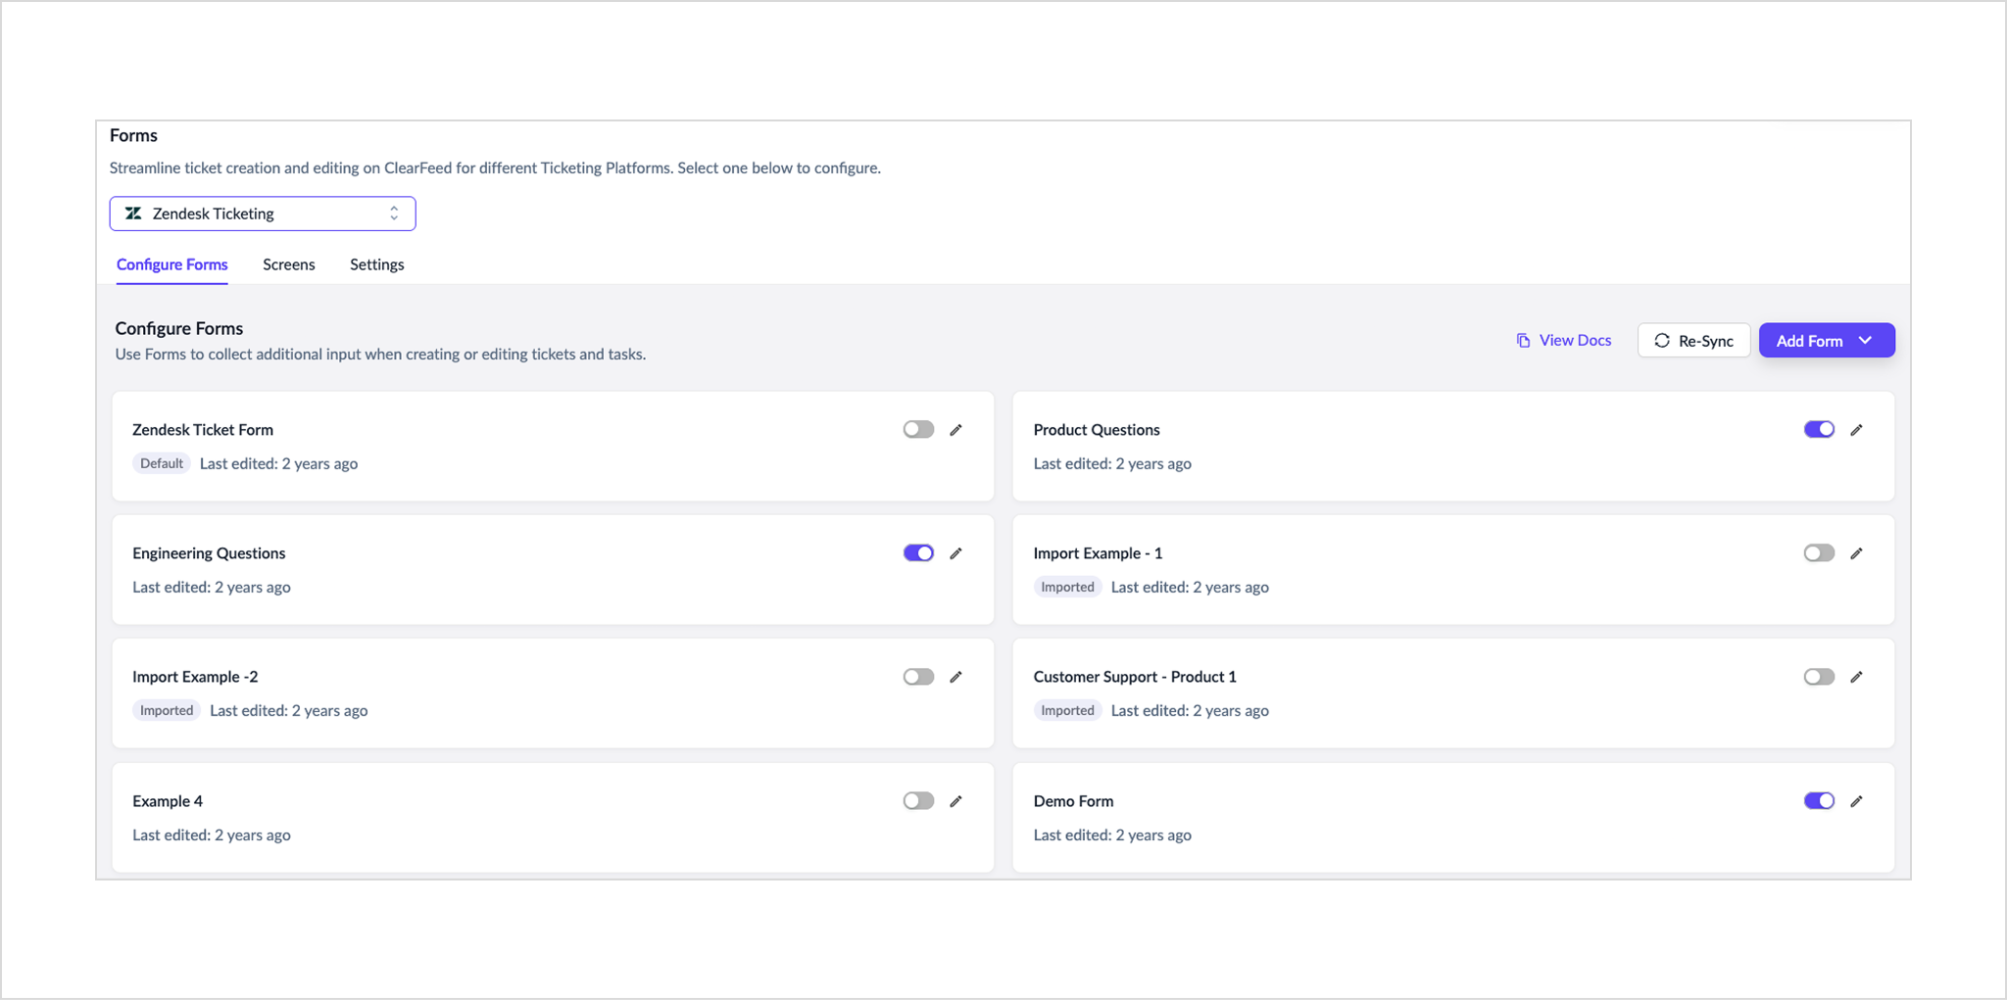Viewport: 2007px width, 1000px height.
Task: Edit Customer Support - Product 1 form
Action: 1856,677
